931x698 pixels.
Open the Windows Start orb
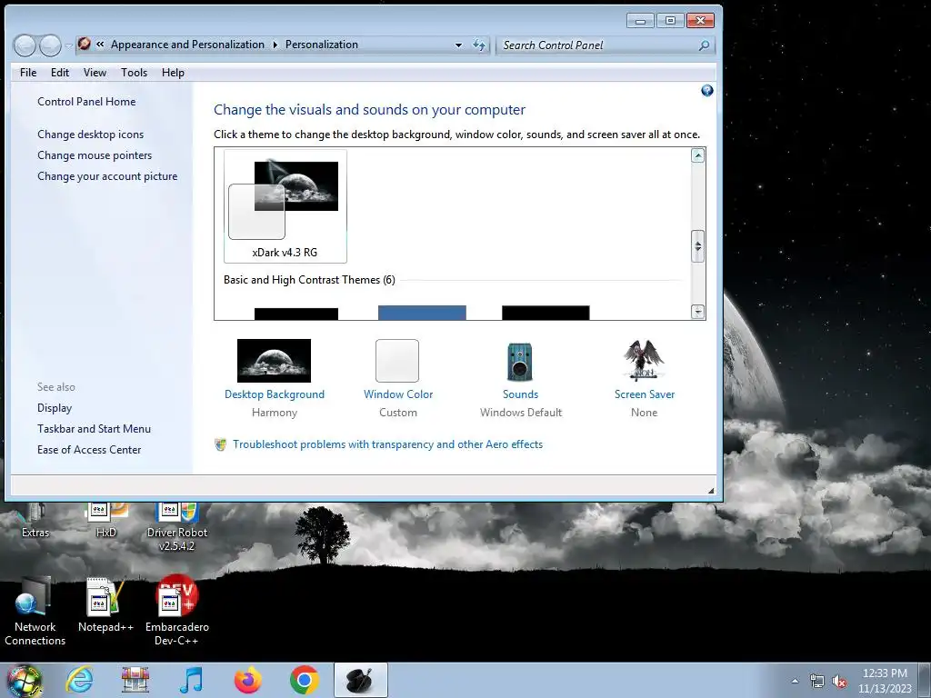pyautogui.click(x=25, y=681)
